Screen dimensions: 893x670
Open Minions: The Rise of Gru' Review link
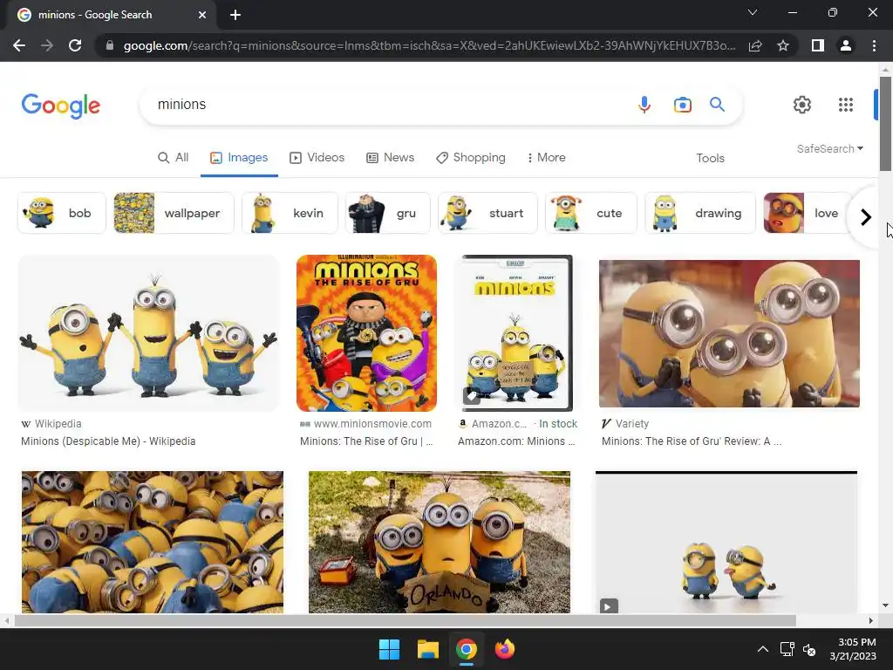coord(692,441)
